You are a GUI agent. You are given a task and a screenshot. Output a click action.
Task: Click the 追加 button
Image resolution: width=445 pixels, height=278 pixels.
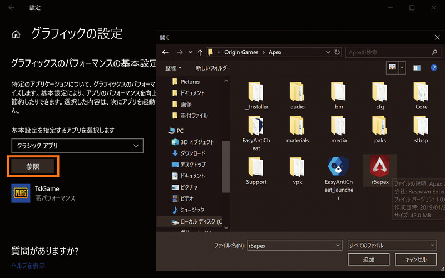[368, 259]
